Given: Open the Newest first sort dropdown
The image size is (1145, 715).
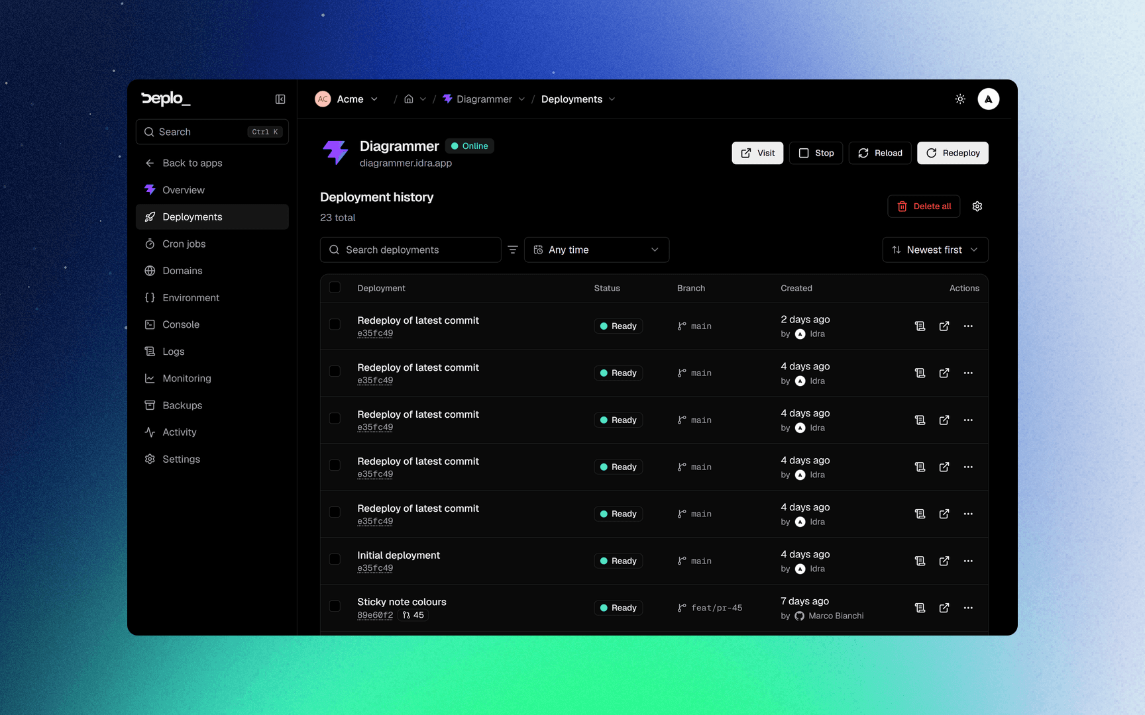Looking at the screenshot, I should point(935,250).
